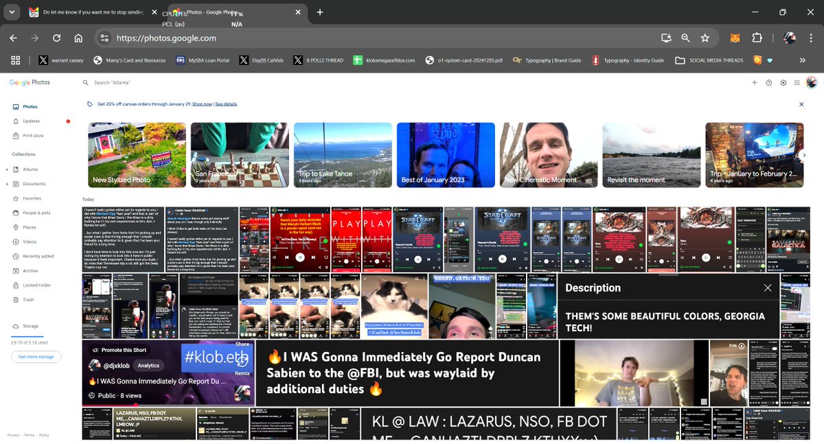Install app icon in address bar
This screenshot has width=824, height=444.
[x=665, y=38]
